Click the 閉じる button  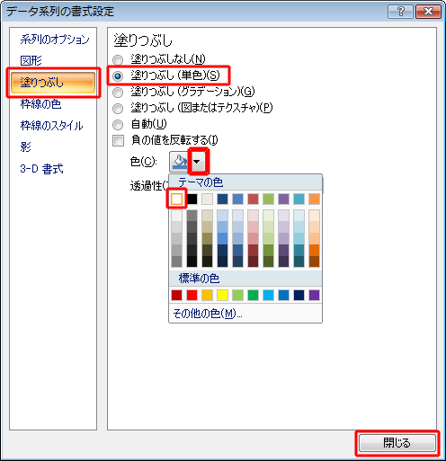tap(397, 443)
